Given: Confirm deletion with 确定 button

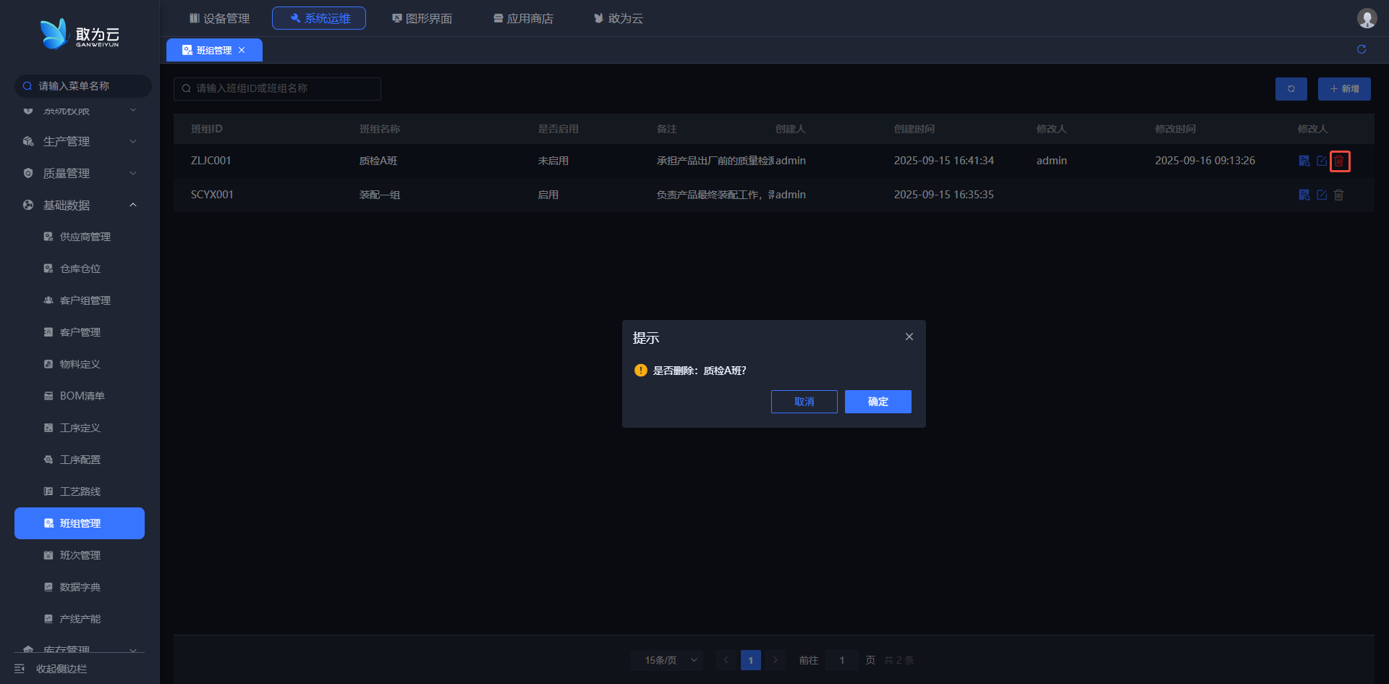Looking at the screenshot, I should click(x=878, y=402).
